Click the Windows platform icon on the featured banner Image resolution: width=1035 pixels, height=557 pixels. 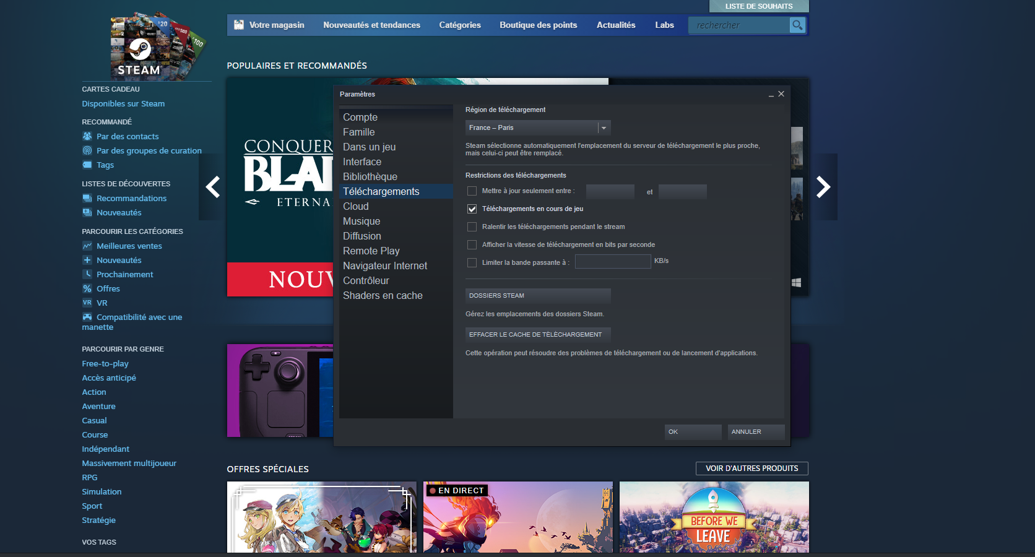796,282
